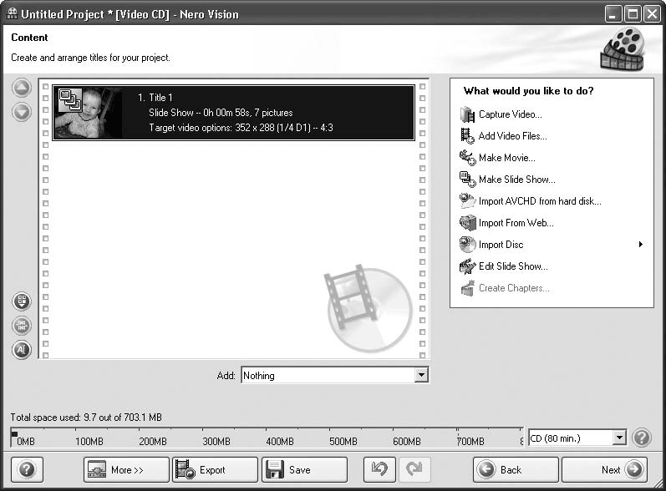Select the Title 1 slide show thumbnail
Viewport: 666px width, 491px height.
(x=88, y=113)
